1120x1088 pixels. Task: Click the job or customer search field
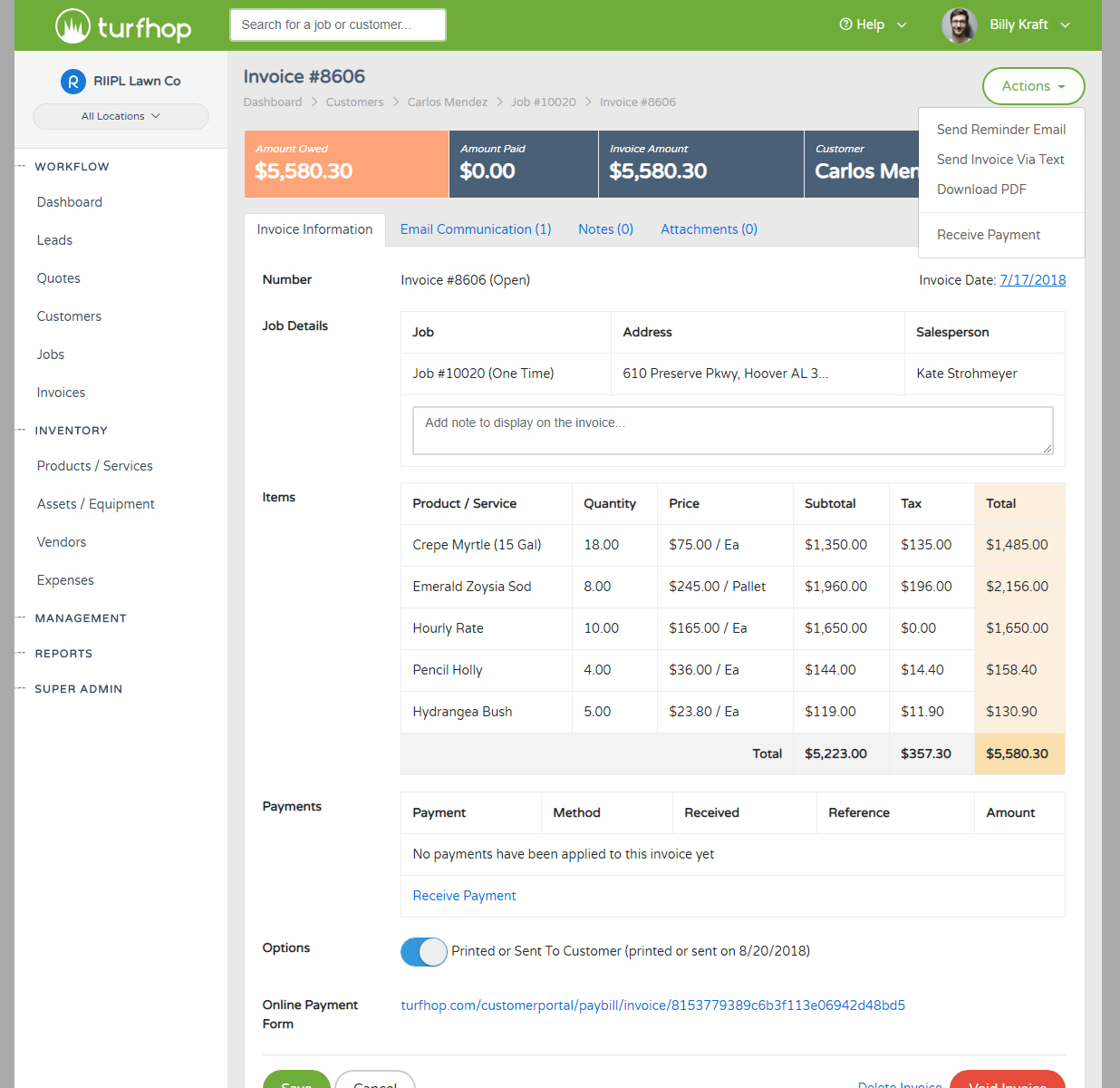(337, 24)
